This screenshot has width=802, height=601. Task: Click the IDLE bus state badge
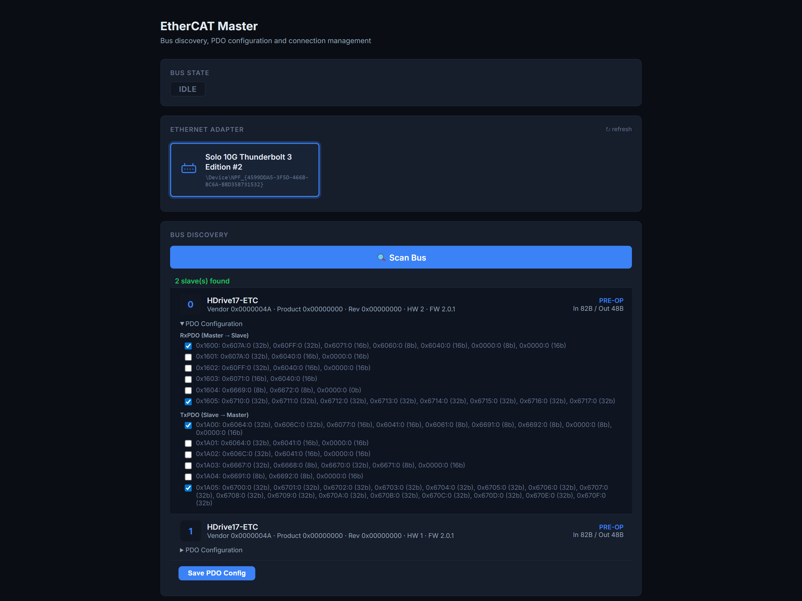tap(188, 89)
